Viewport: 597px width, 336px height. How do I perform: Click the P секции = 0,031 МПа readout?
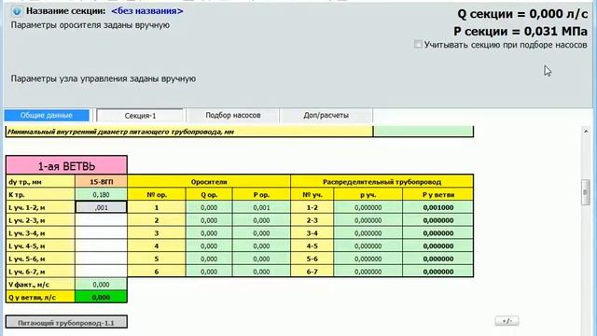[521, 31]
